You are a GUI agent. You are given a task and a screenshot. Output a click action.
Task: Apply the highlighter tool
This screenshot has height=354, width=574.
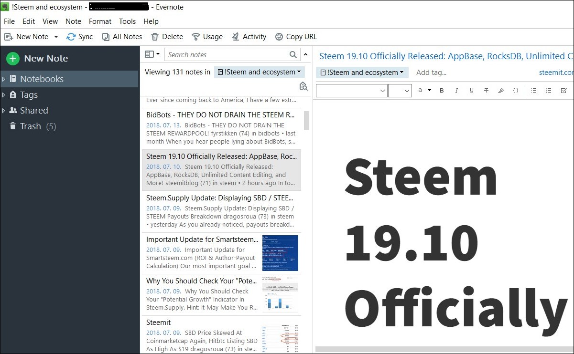(x=501, y=90)
